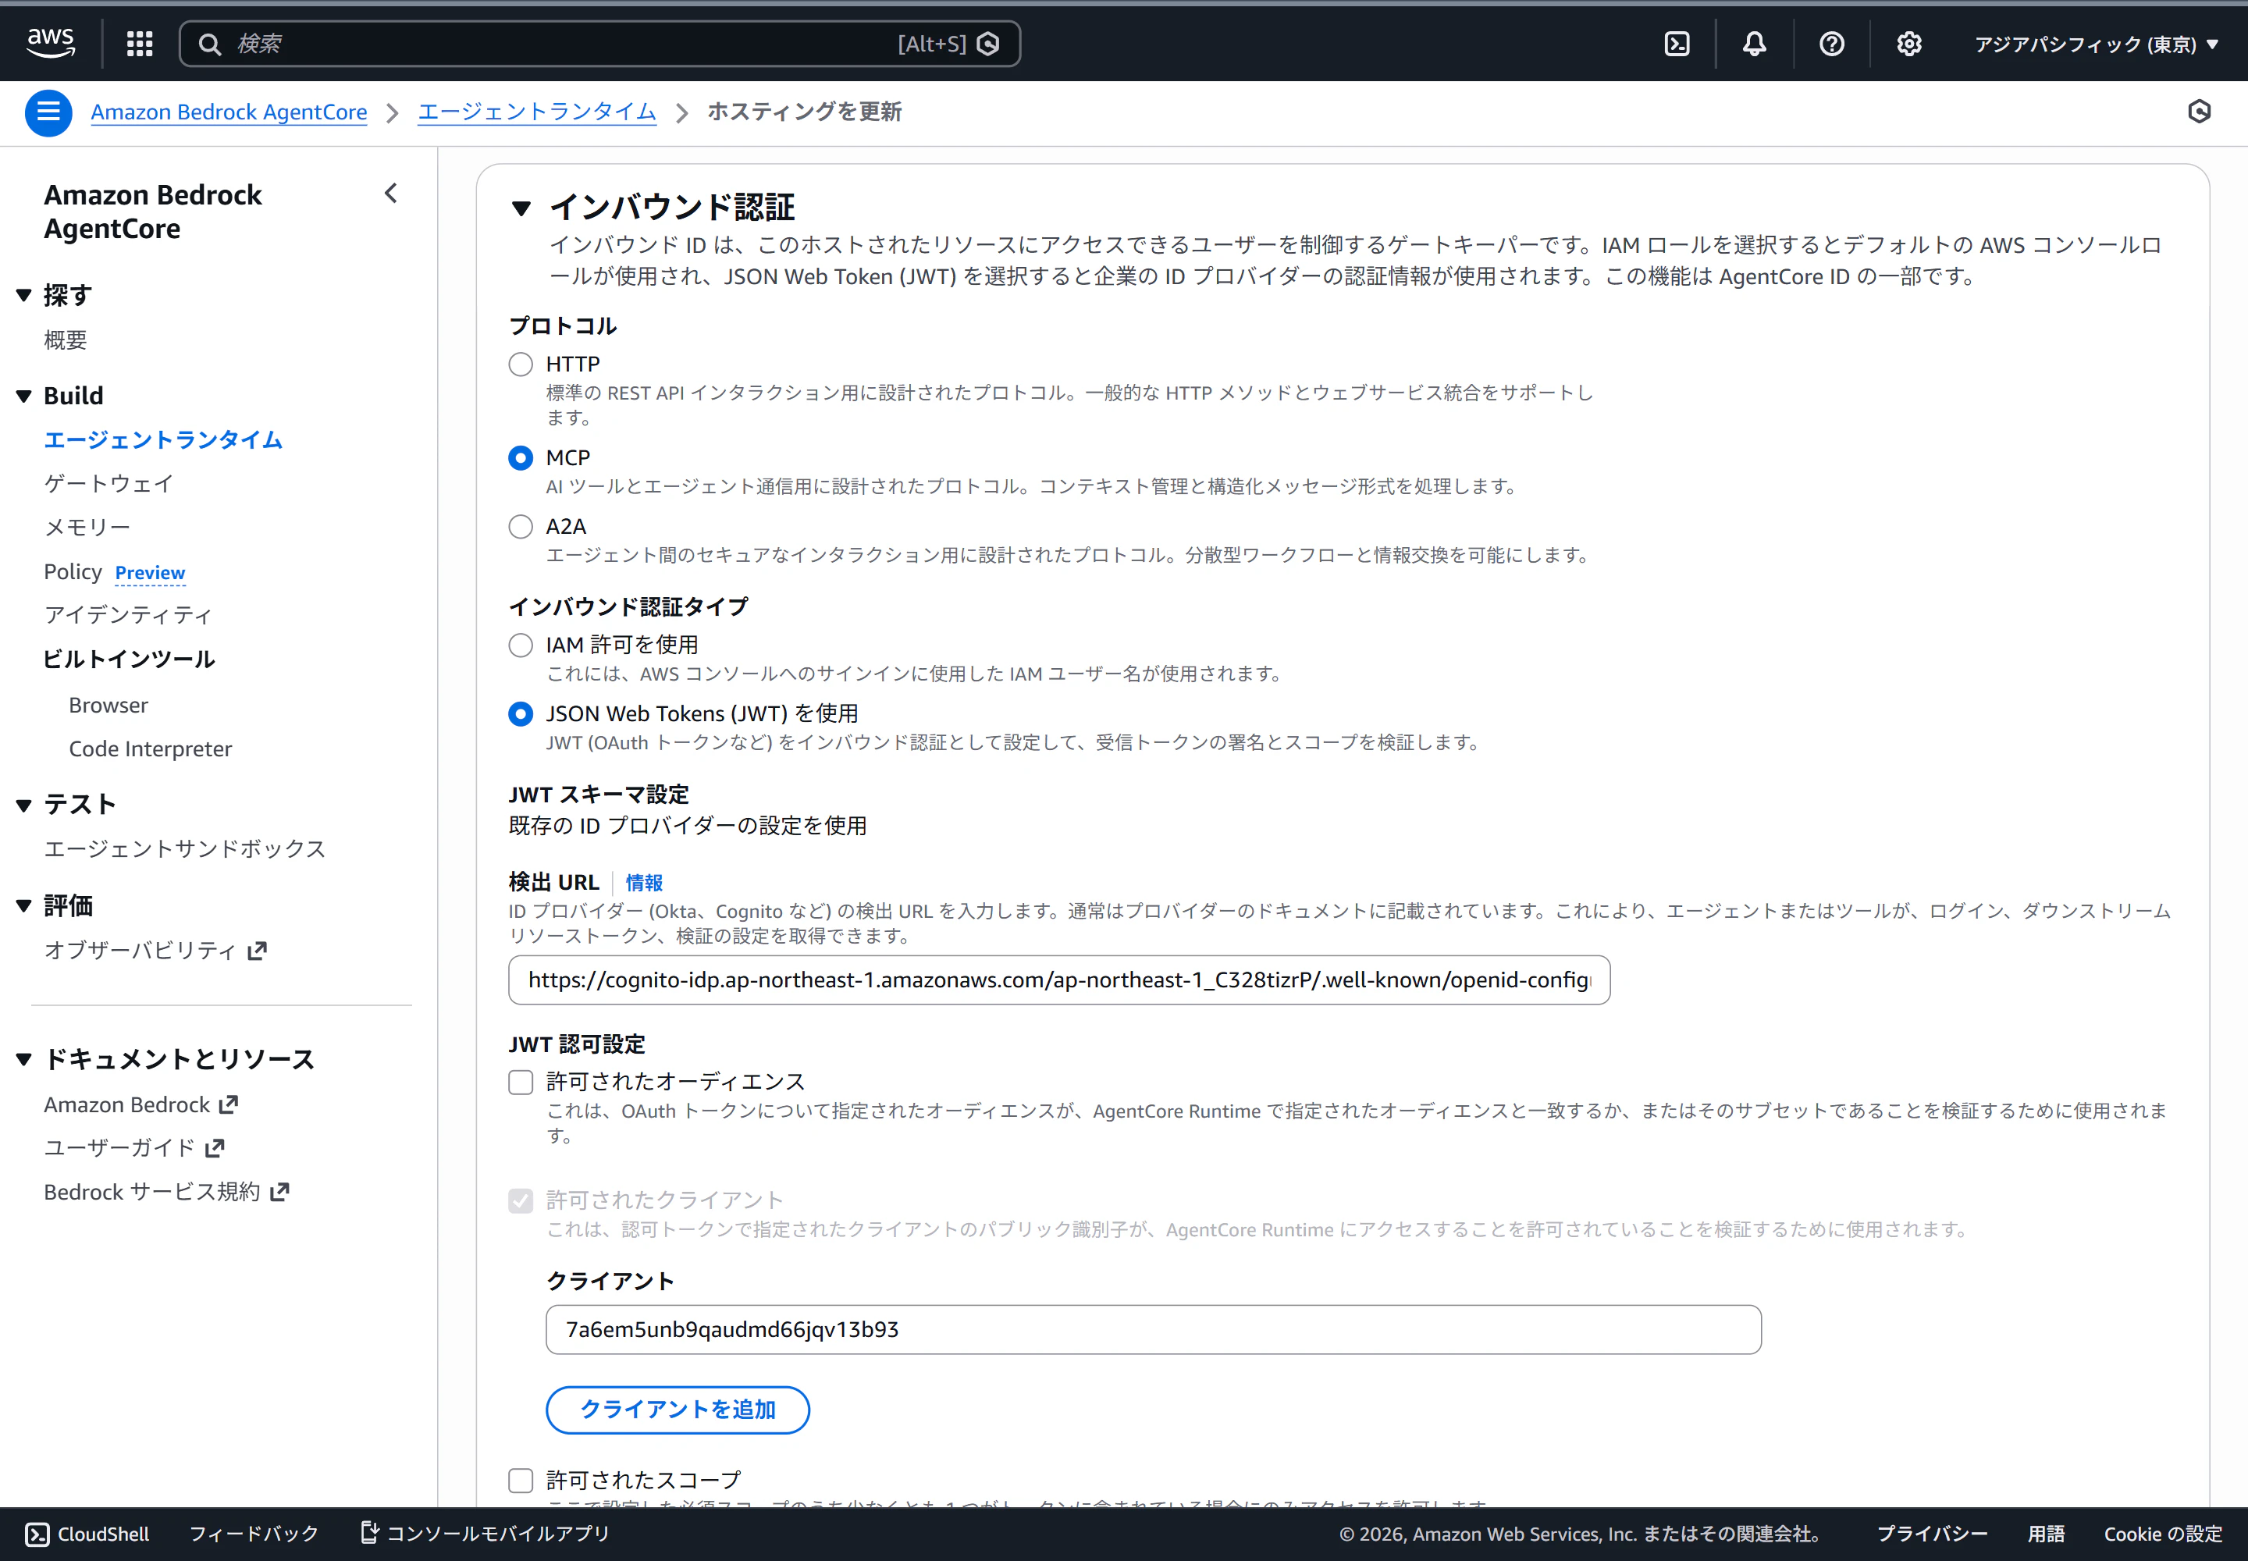Open Cookie の設定 in the footer
The image size is (2248, 1561).
click(2164, 1533)
